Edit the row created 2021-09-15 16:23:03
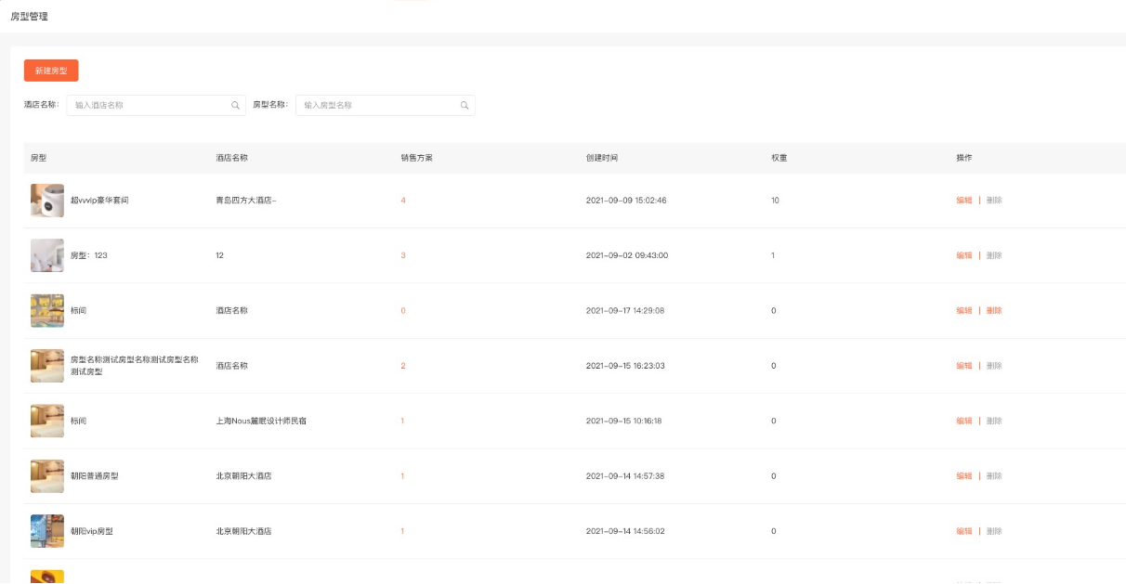Image resolution: width=1126 pixels, height=584 pixels. click(x=964, y=366)
